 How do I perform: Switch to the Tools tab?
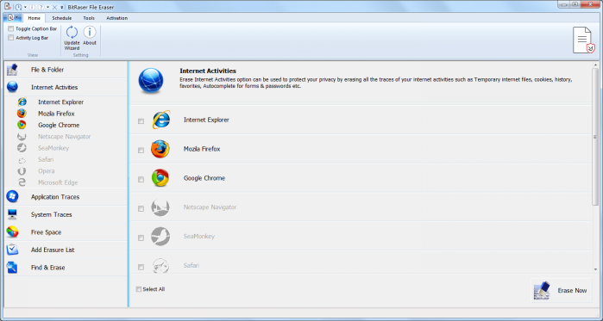pos(89,18)
